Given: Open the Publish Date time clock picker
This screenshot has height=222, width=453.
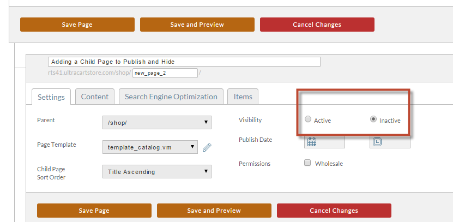Looking at the screenshot, I should (377, 142).
